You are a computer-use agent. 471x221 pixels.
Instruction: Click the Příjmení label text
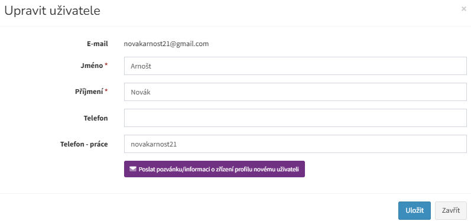89,92
